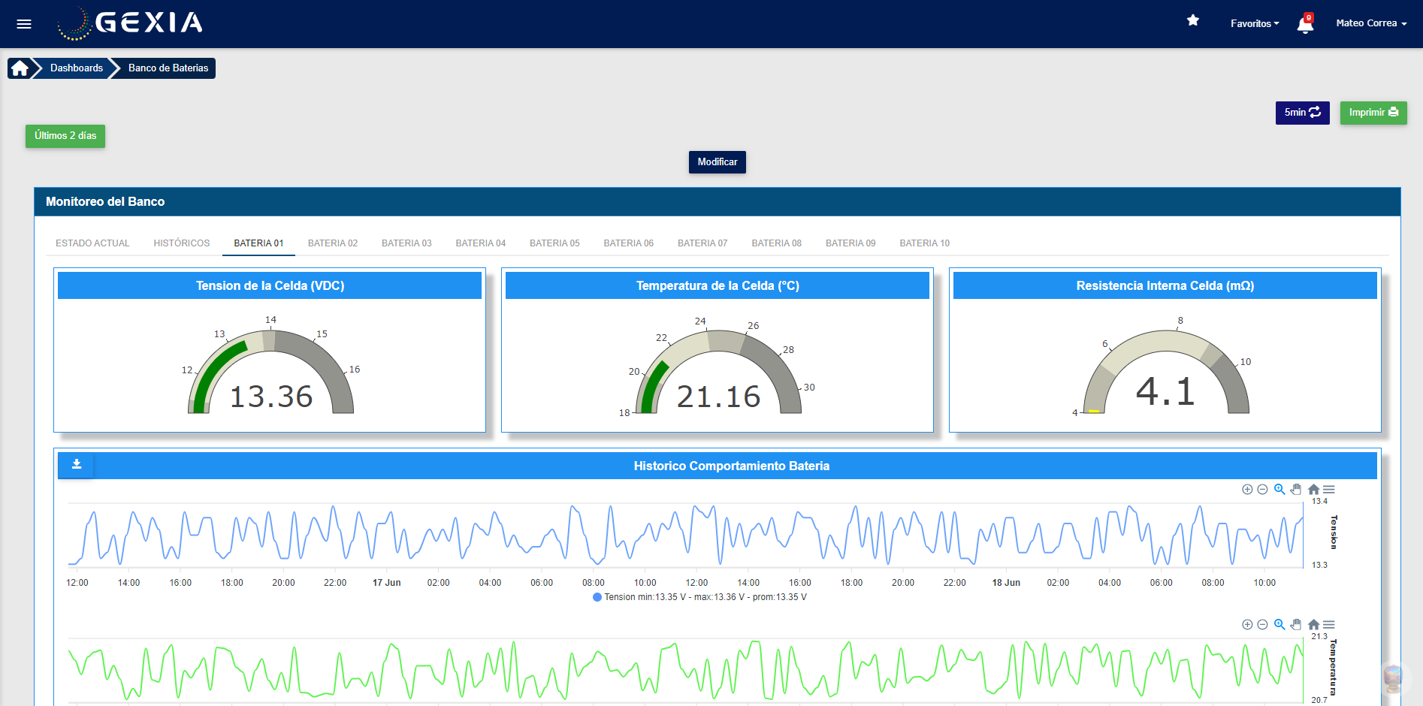Open the chart menu icon on the Tension chart
This screenshot has height=706, width=1423.
coord(1331,489)
